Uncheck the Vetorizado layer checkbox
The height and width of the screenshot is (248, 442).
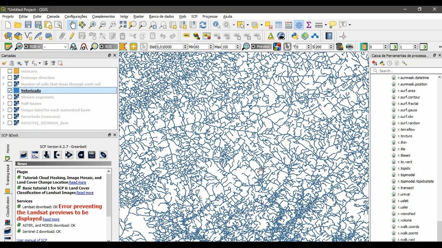[10, 91]
